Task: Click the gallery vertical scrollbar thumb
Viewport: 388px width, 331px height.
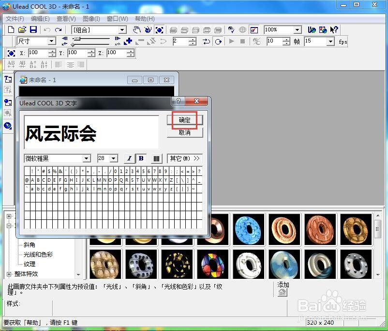Action: [x=378, y=229]
